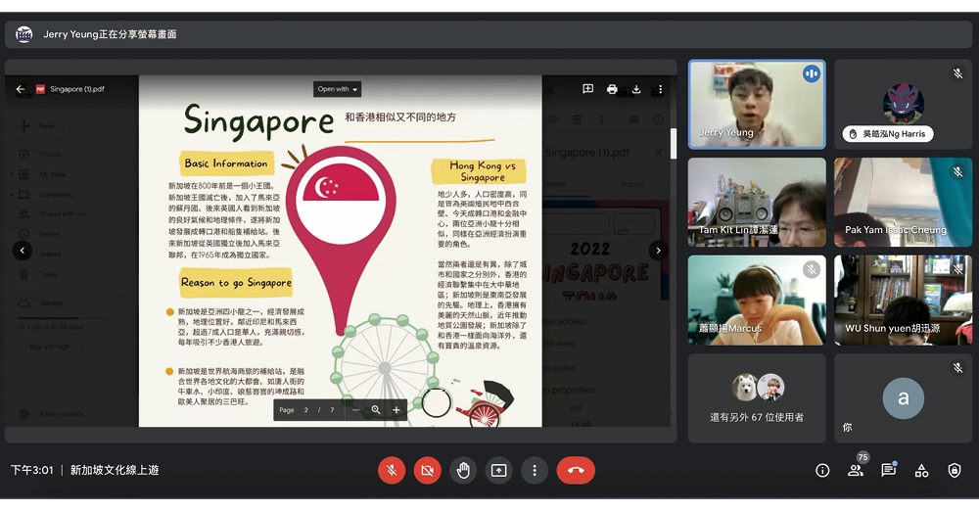This screenshot has width=979, height=511.
Task: Raise your hand in the meeting
Action: (x=463, y=471)
